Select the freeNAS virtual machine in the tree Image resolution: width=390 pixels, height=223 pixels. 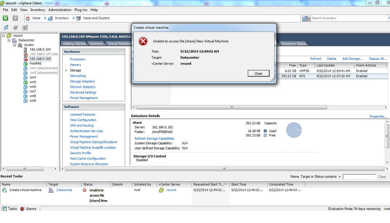tap(36, 64)
